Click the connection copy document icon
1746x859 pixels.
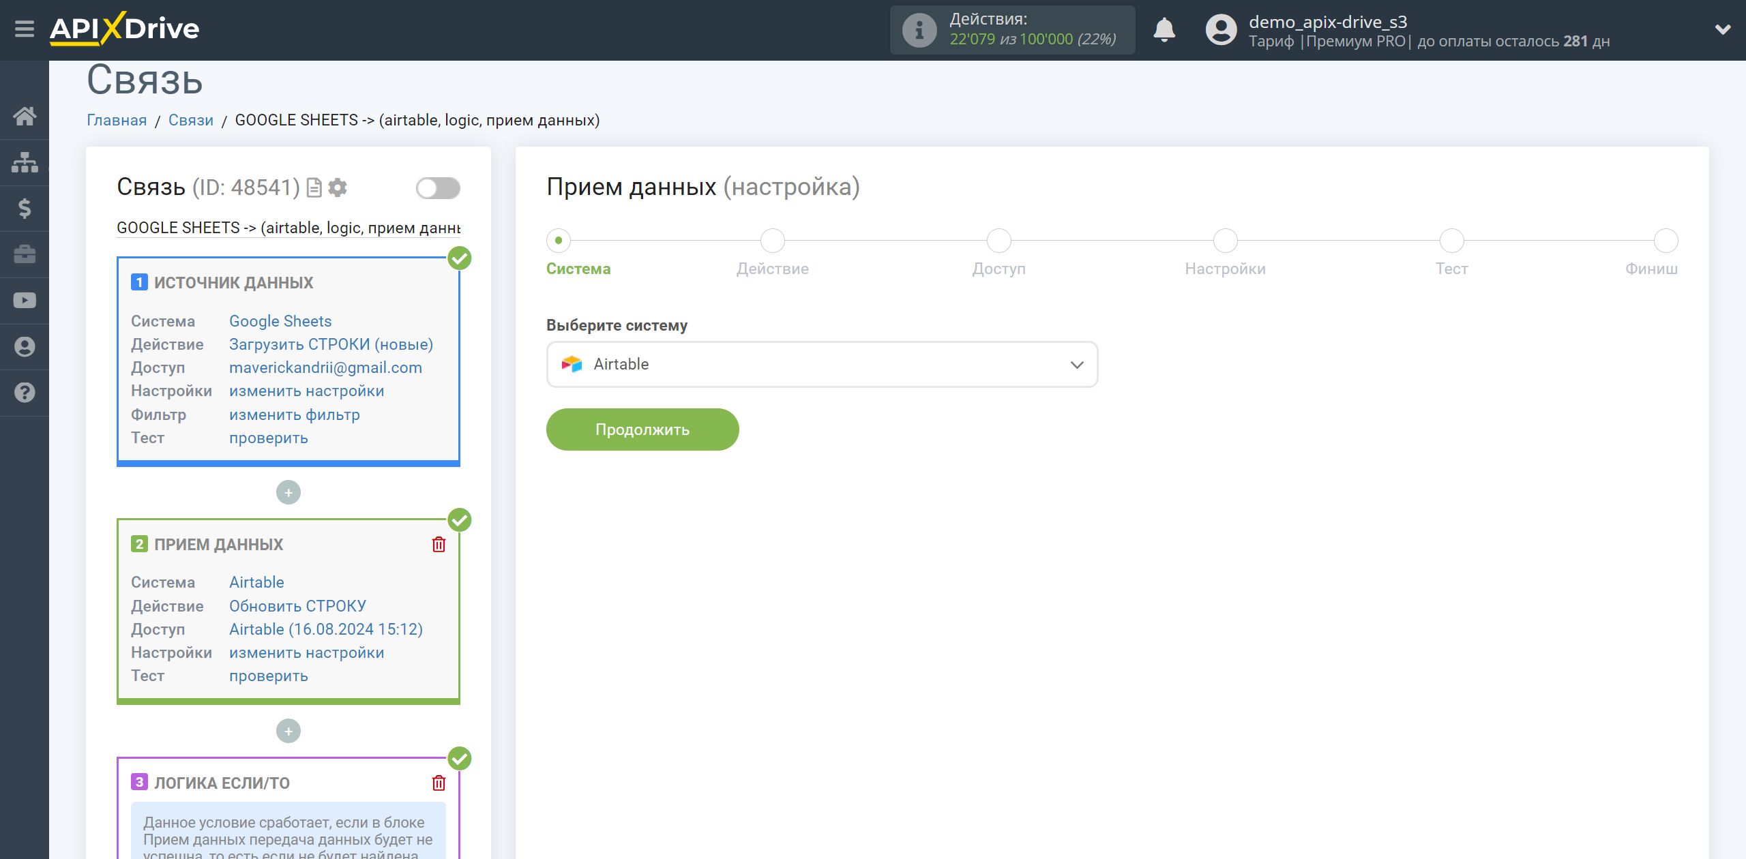tap(314, 187)
